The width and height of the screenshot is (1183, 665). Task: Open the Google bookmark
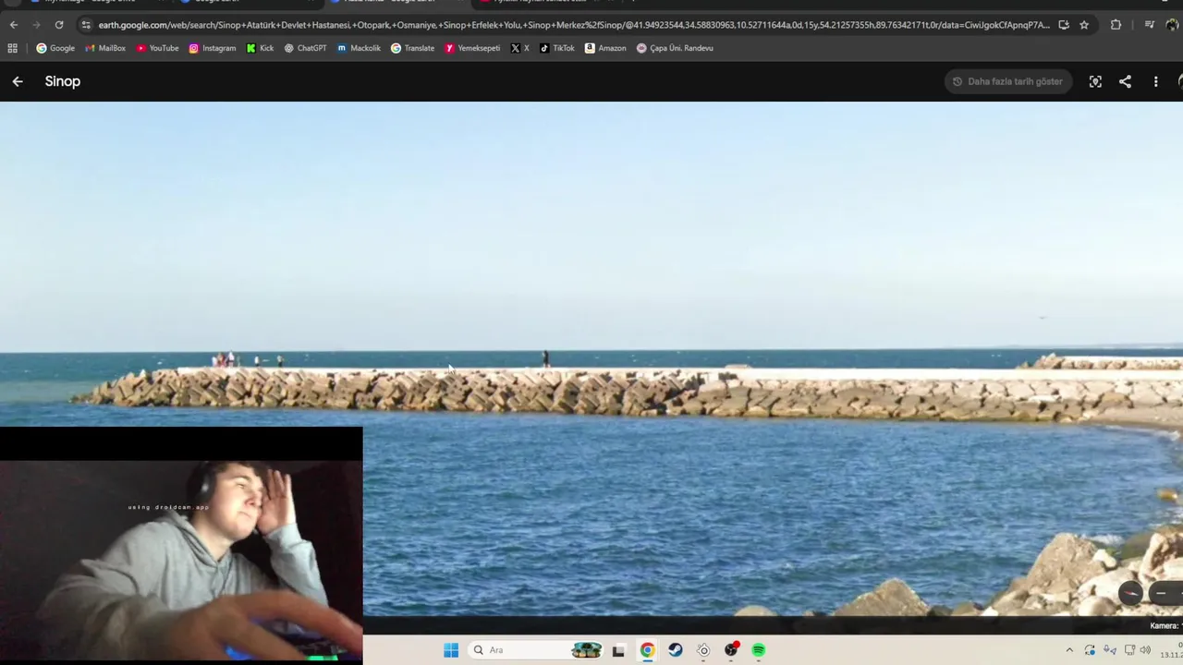[55, 48]
